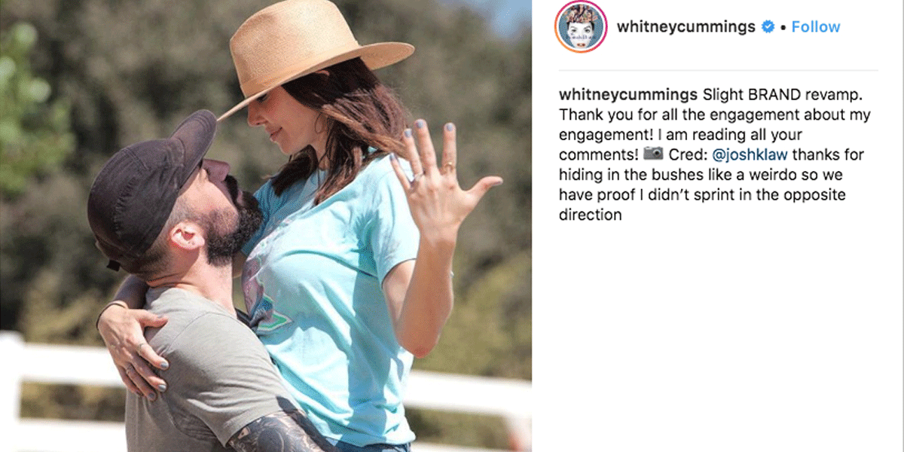904x452 pixels.
Task: Click the man's black baseball cap
Action: [x=148, y=187]
